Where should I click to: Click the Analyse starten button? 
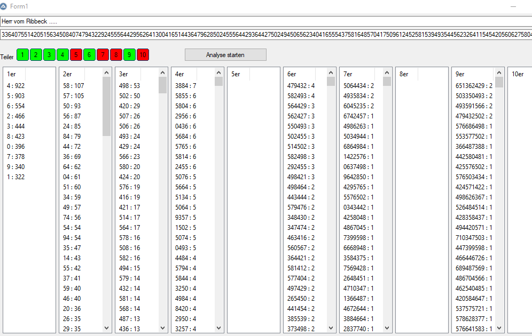coord(225,55)
